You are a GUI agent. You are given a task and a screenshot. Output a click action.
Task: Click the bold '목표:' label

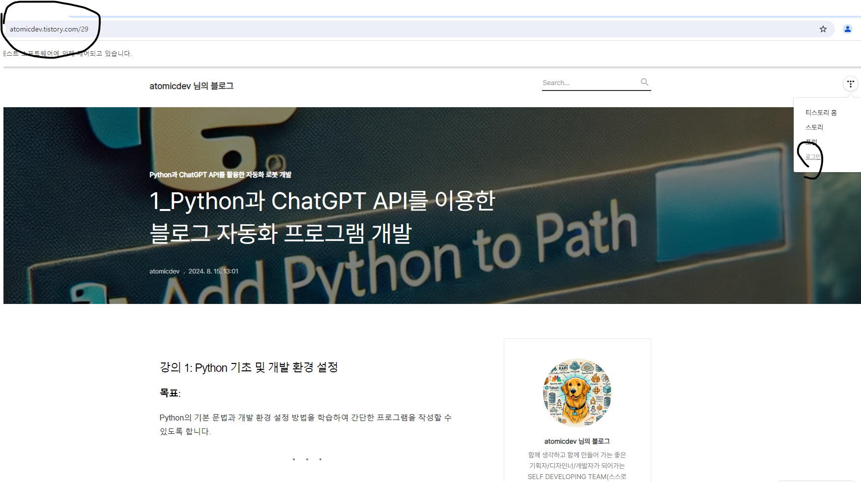pyautogui.click(x=170, y=393)
